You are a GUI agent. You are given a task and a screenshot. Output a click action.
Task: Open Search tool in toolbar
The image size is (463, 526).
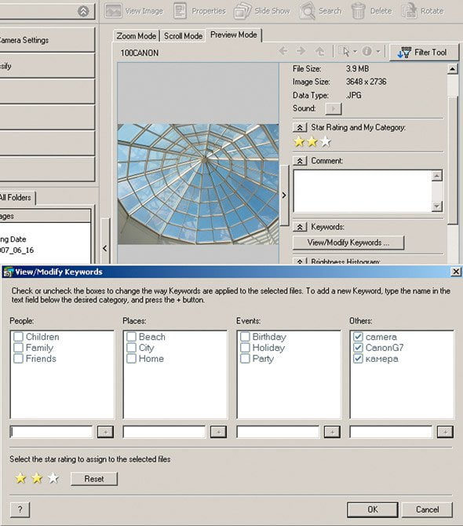(320, 11)
